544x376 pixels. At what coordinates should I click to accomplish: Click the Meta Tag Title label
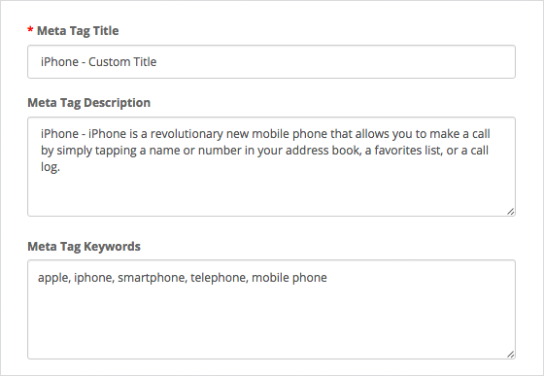pyautogui.click(x=78, y=31)
